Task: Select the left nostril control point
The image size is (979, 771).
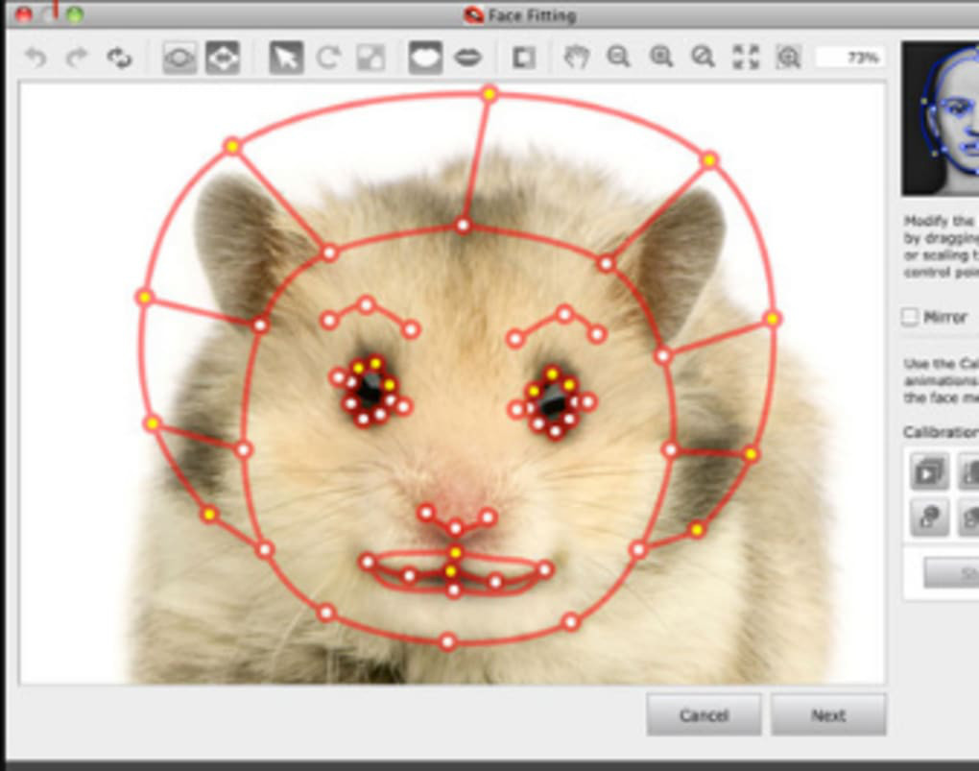Action: (x=426, y=513)
